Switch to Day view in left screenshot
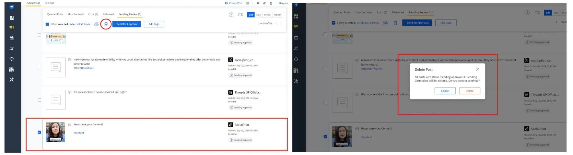 coord(259,15)
